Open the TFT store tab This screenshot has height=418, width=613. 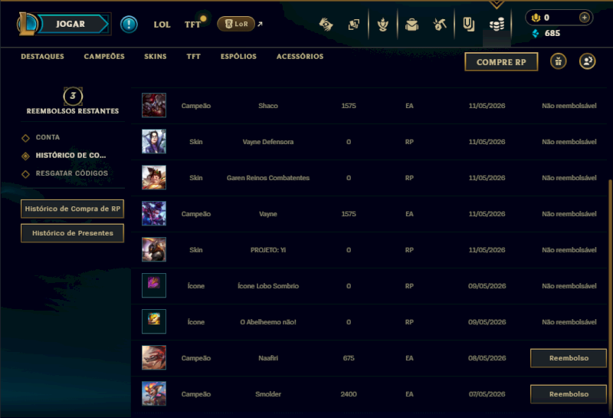(194, 56)
